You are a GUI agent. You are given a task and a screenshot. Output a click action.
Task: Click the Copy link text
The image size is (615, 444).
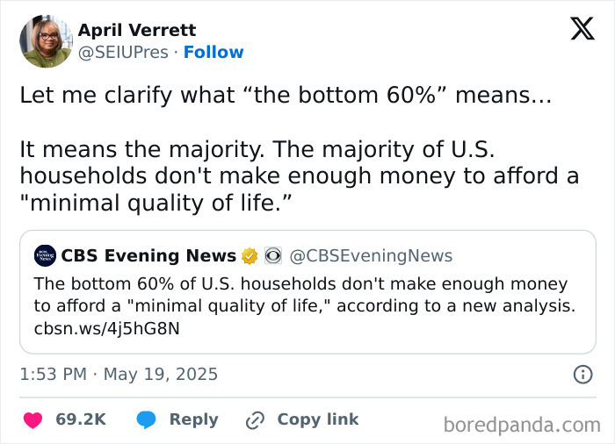coord(318,420)
